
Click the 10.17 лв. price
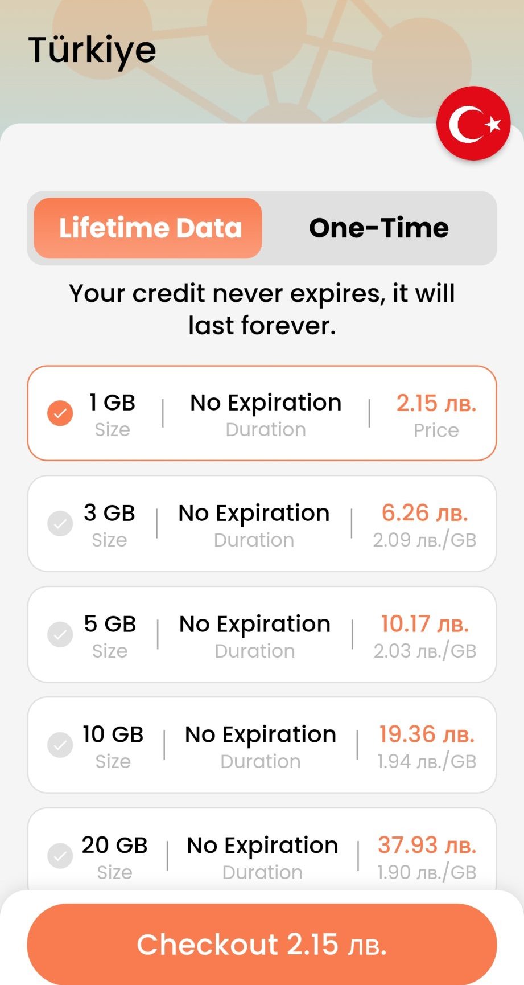424,624
